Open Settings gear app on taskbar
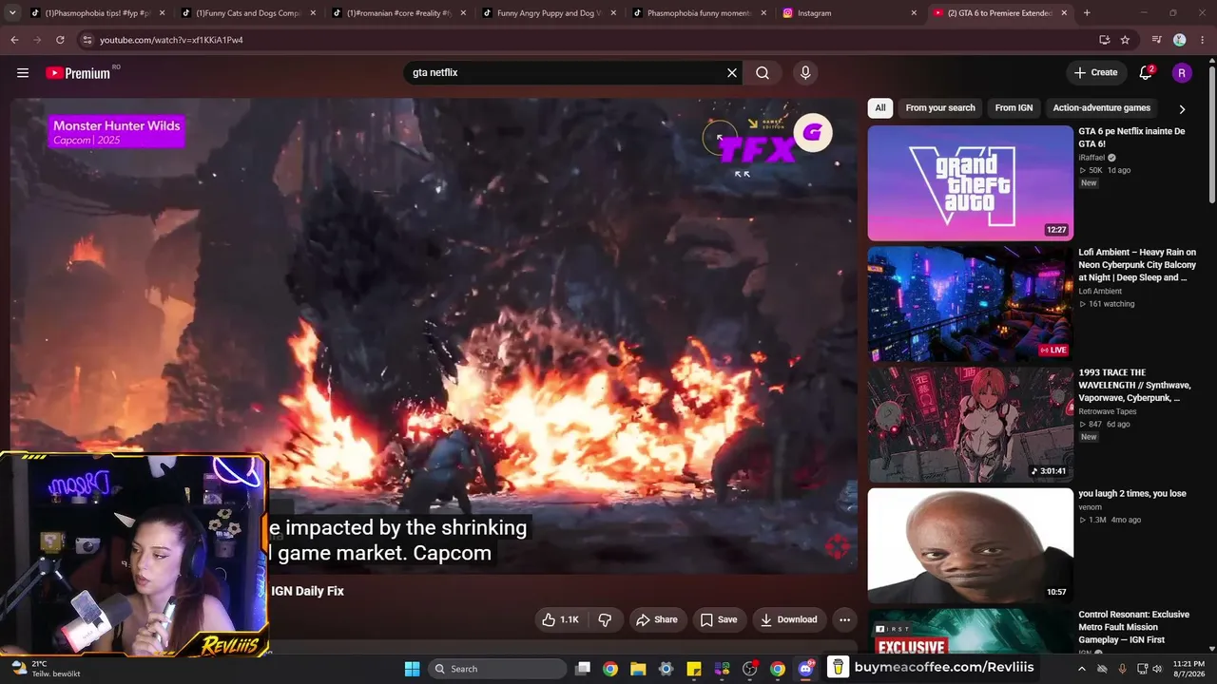Image resolution: width=1217 pixels, height=684 pixels. (666, 669)
